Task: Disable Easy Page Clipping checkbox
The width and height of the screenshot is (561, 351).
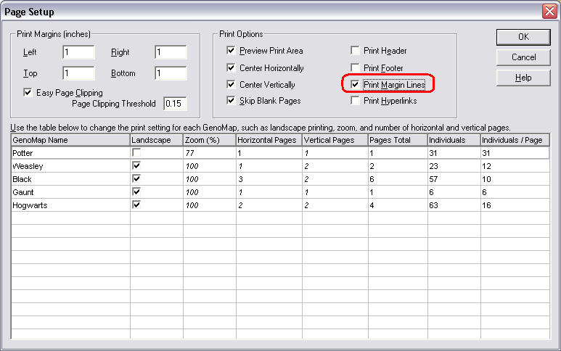Action: [x=28, y=93]
